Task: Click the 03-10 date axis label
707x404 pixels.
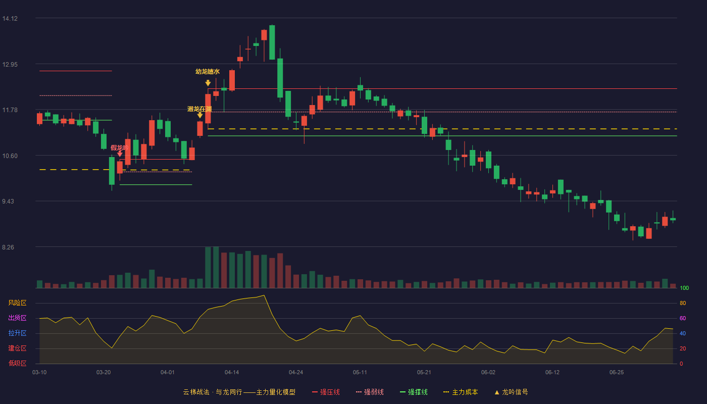Action: [x=39, y=372]
